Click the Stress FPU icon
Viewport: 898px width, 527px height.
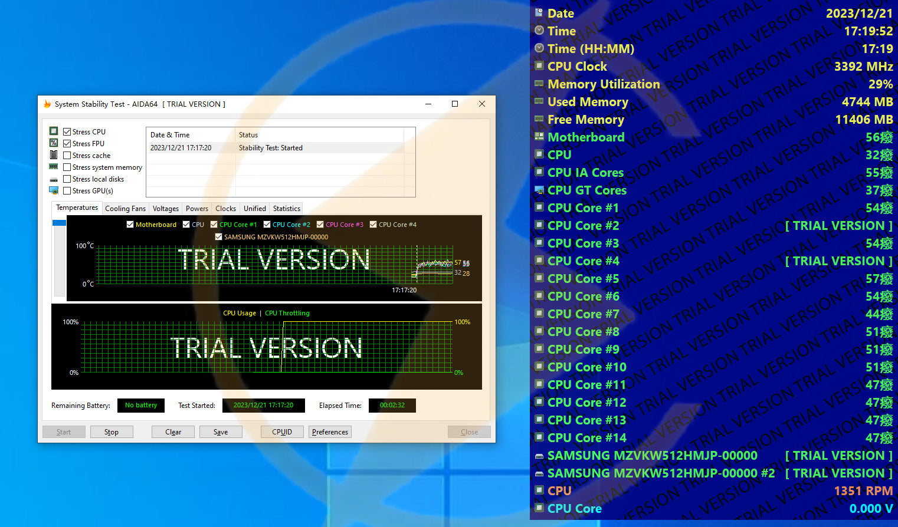pos(54,143)
